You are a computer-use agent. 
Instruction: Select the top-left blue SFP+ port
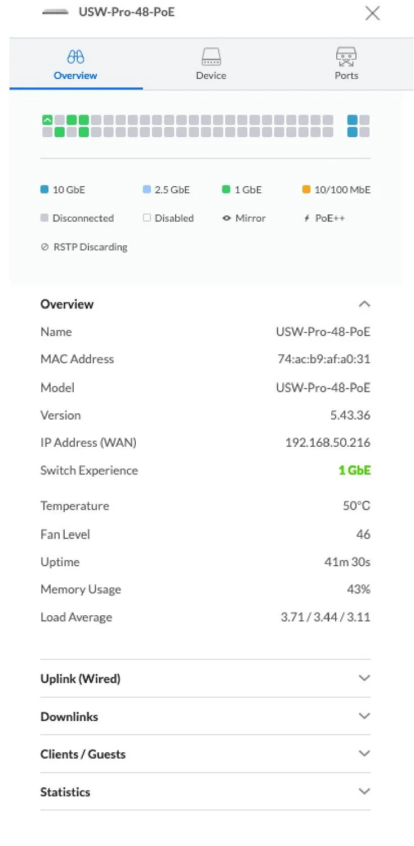click(353, 120)
